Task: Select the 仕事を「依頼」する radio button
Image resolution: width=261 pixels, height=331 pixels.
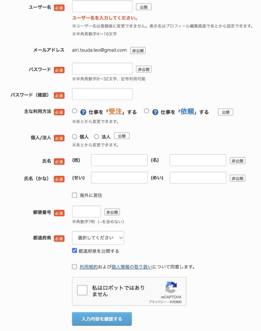Action: (x=147, y=111)
